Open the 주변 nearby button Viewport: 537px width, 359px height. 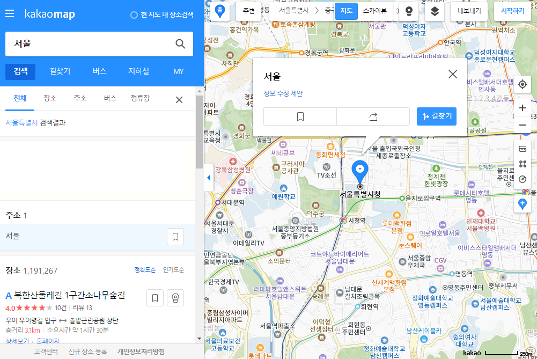coord(249,11)
